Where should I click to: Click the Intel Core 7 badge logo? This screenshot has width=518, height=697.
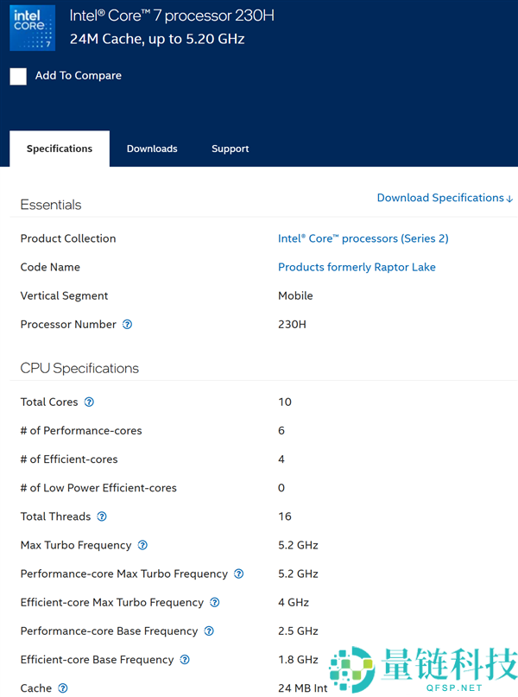[33, 28]
